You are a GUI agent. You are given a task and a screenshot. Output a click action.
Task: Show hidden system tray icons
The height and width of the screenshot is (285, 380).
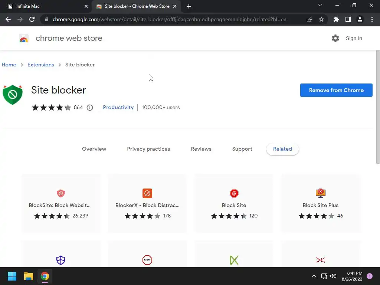coord(314,276)
